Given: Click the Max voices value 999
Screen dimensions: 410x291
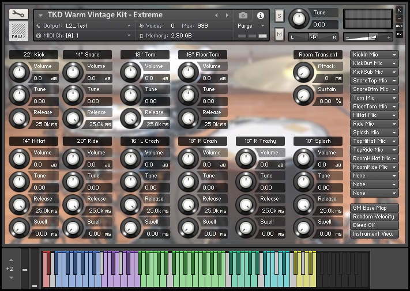Looking at the screenshot, I should pyautogui.click(x=202, y=26).
